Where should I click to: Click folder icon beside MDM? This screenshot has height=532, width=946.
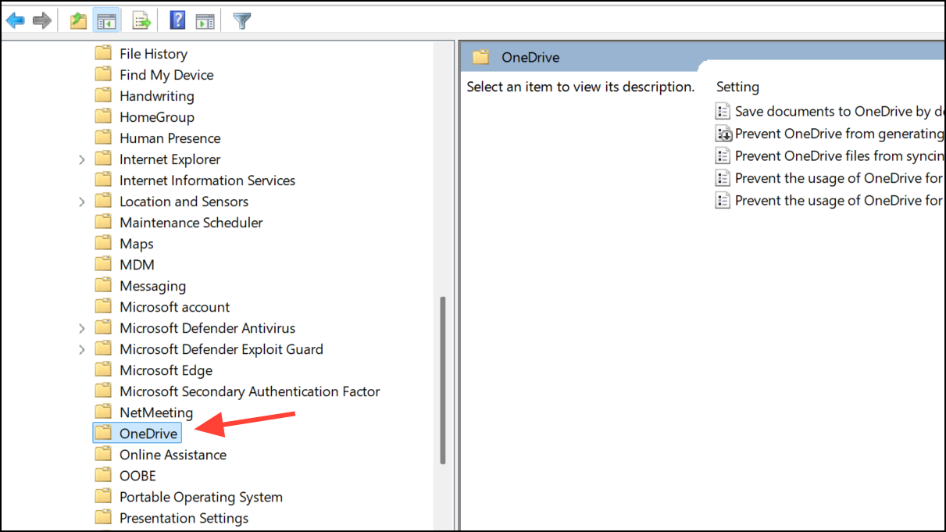point(103,264)
